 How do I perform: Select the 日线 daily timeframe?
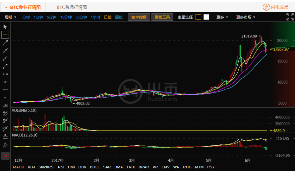coord(108,17)
